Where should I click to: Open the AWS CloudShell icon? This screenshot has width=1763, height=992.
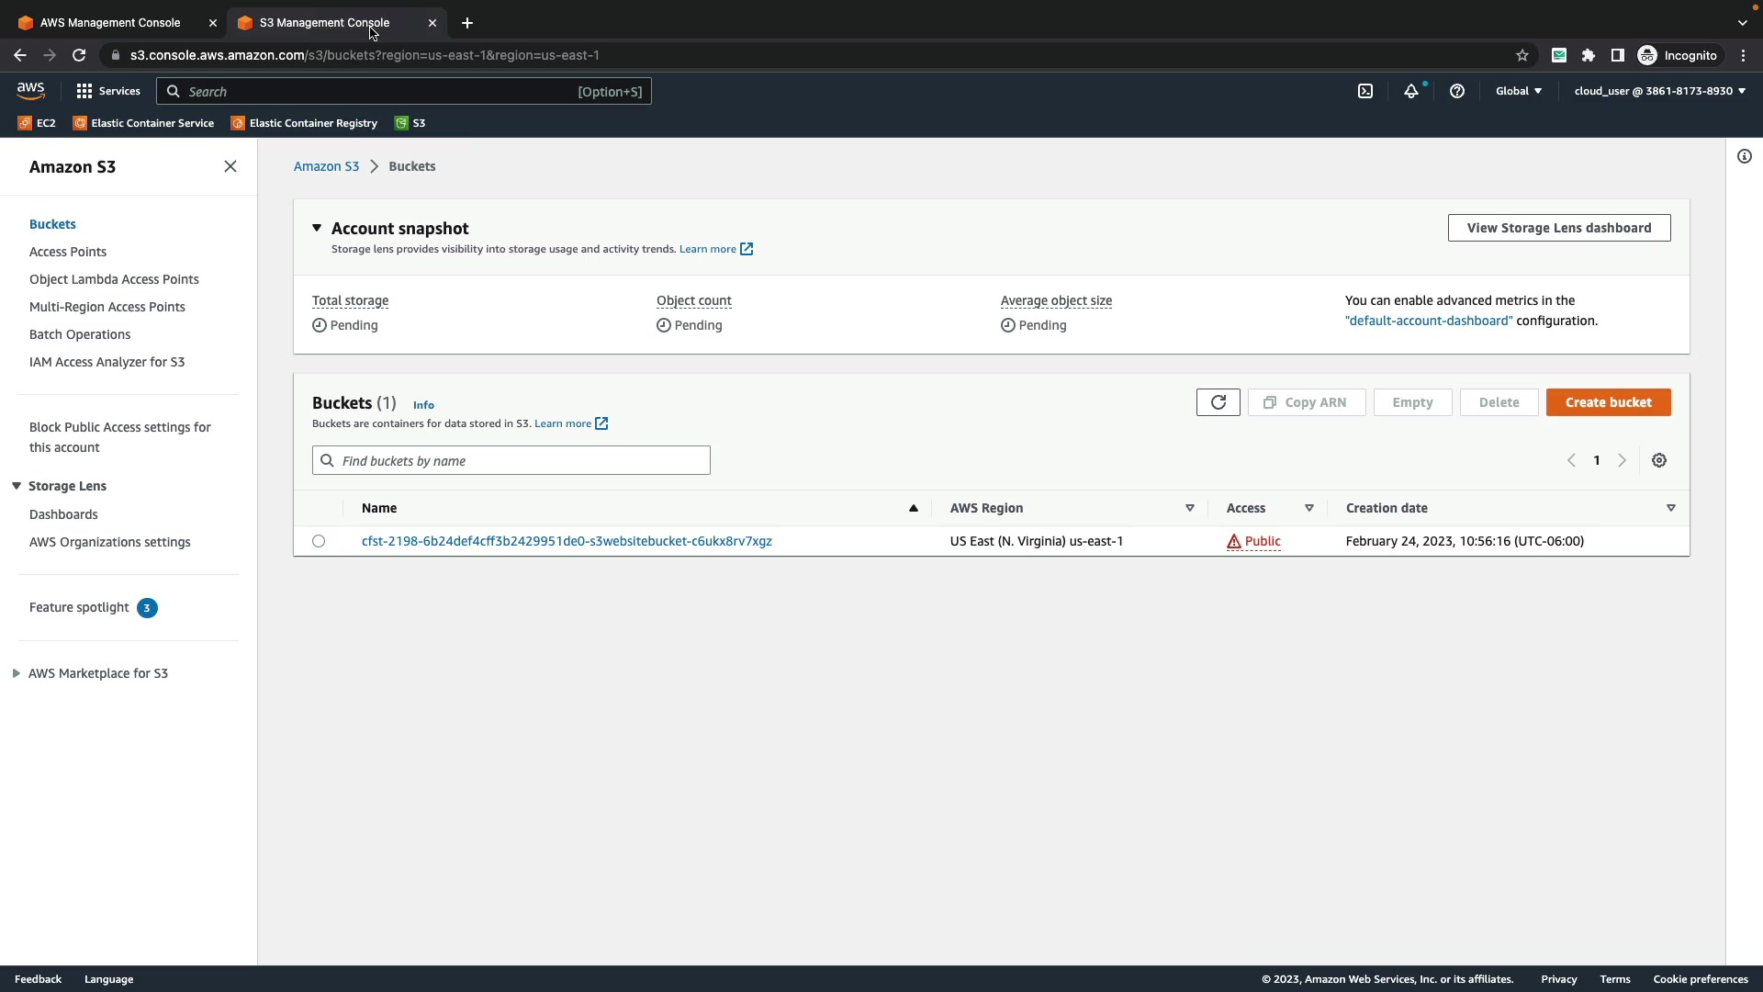(1365, 91)
